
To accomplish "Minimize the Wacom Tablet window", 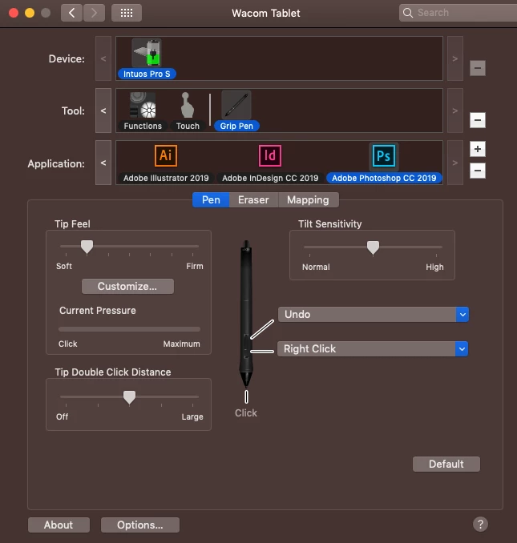I will (30, 13).
